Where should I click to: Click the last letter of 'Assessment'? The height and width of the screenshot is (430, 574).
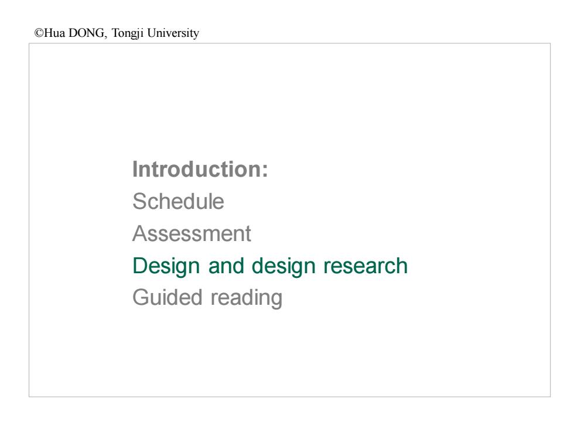pyautogui.click(x=248, y=234)
